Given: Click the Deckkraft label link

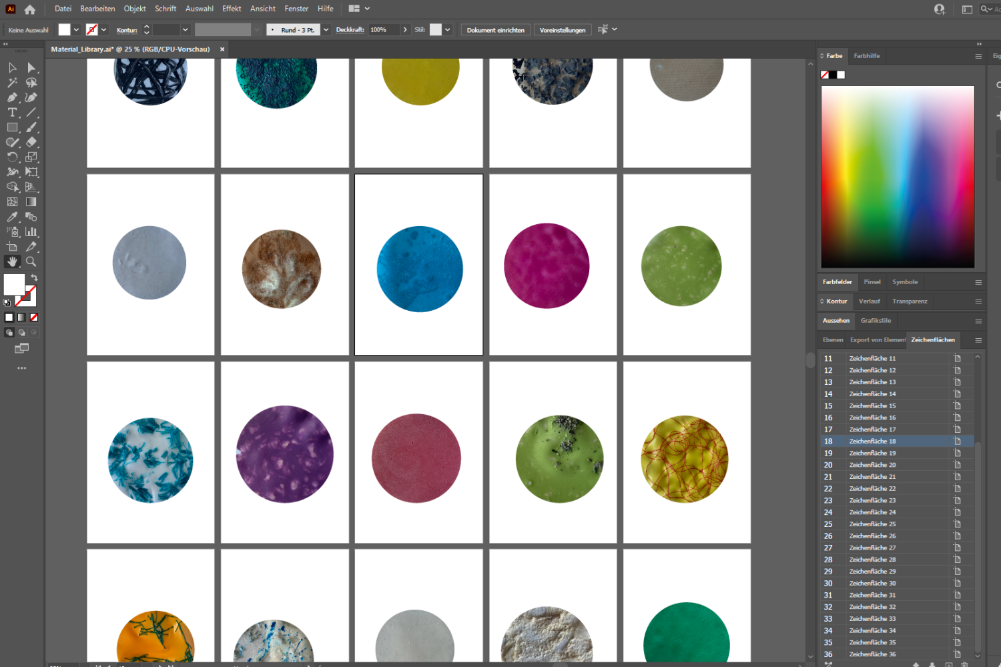Looking at the screenshot, I should 350,30.
